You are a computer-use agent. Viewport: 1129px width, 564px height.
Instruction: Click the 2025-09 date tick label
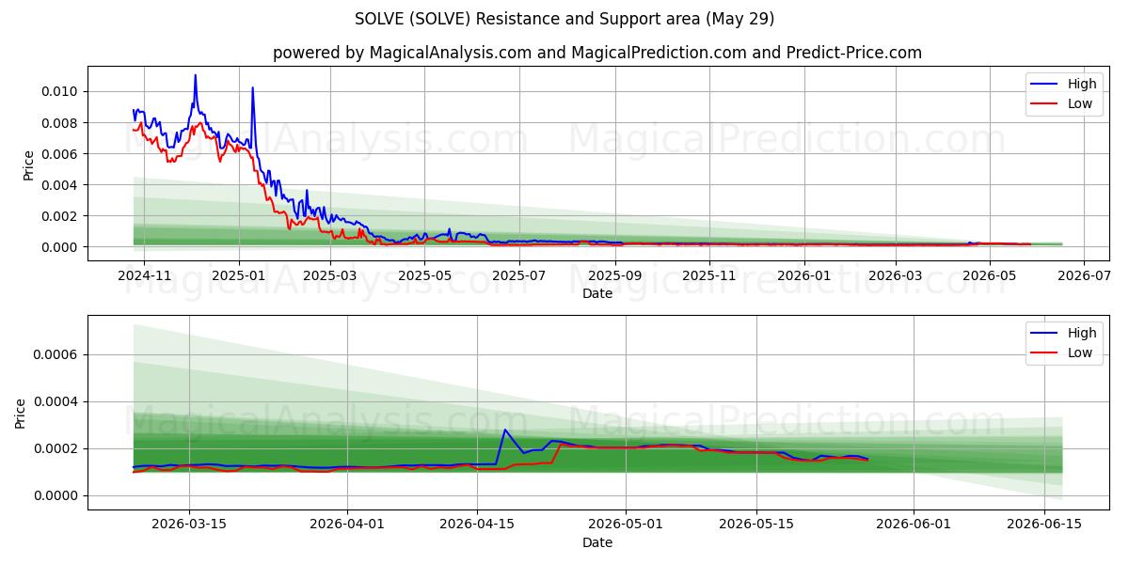click(616, 275)
